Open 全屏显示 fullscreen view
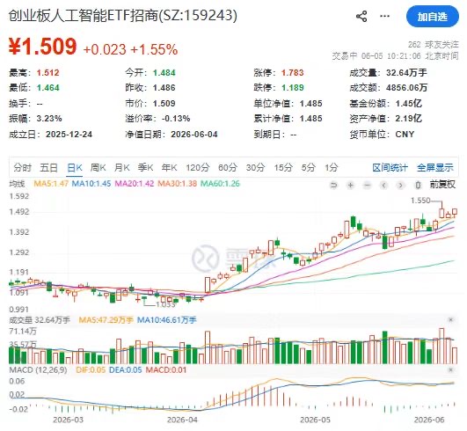467x431 pixels. (434, 168)
